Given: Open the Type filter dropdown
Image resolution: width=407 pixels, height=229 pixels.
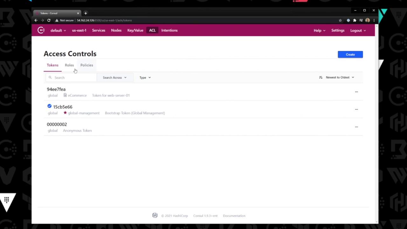Looking at the screenshot, I should (145, 78).
